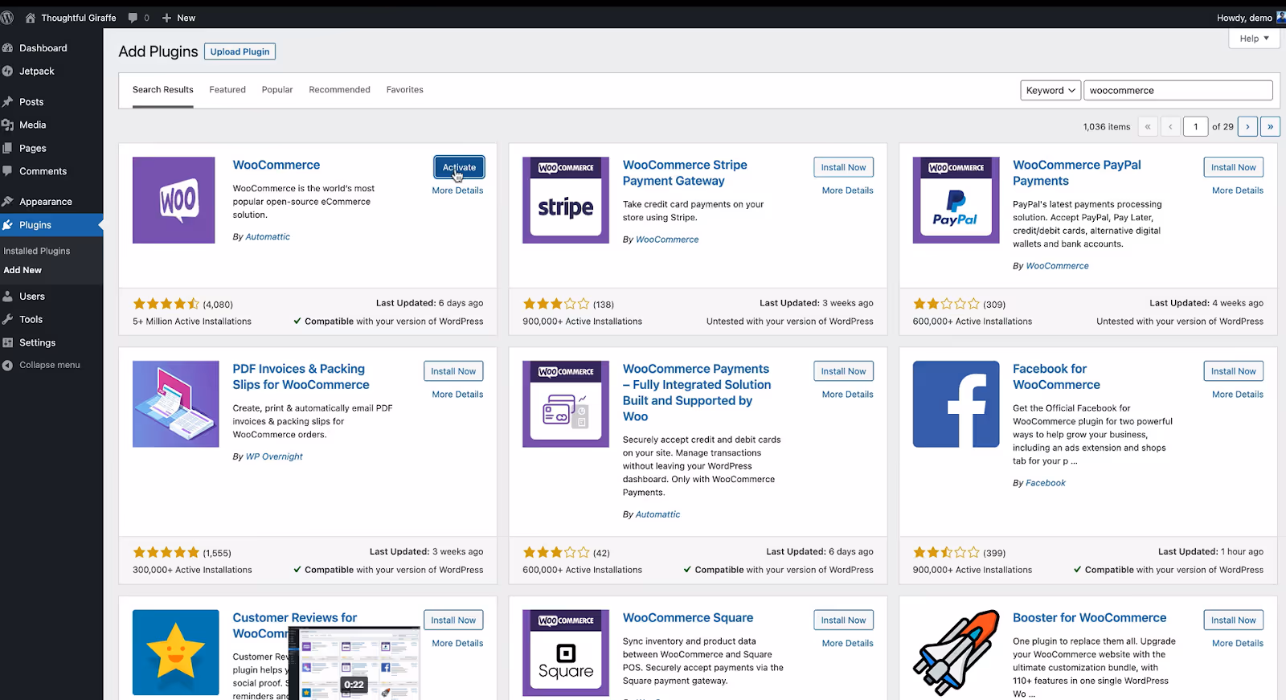Open the Media sidebar icon
Screen dimensions: 1286x700
coord(8,125)
